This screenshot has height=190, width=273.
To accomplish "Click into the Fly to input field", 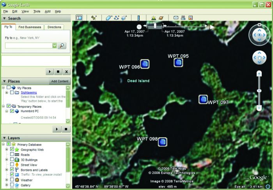I will coord(29,46).
